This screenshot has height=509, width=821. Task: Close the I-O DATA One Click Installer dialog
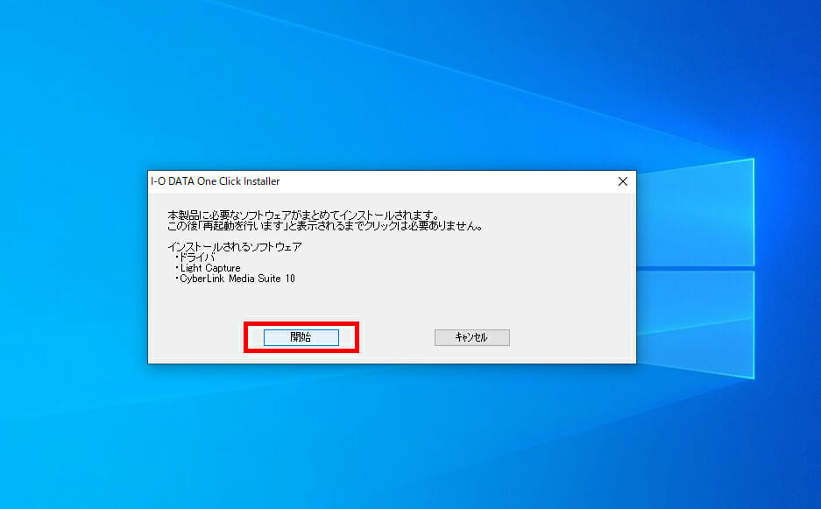click(623, 181)
